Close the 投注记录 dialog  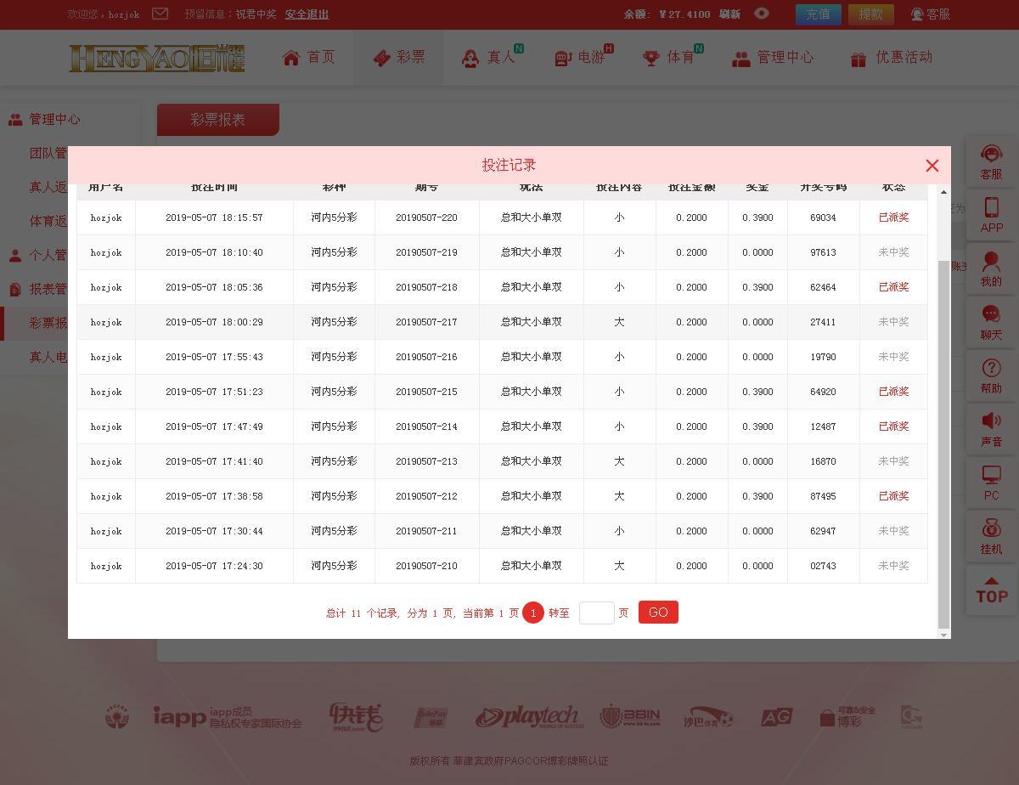[932, 166]
